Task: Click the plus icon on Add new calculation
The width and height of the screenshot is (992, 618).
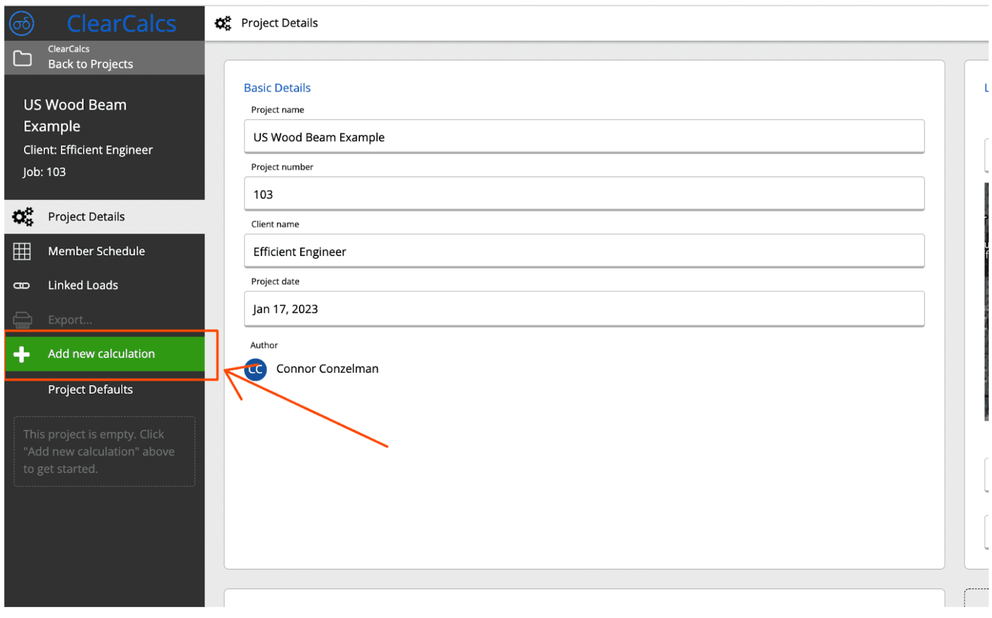Action: click(x=22, y=354)
